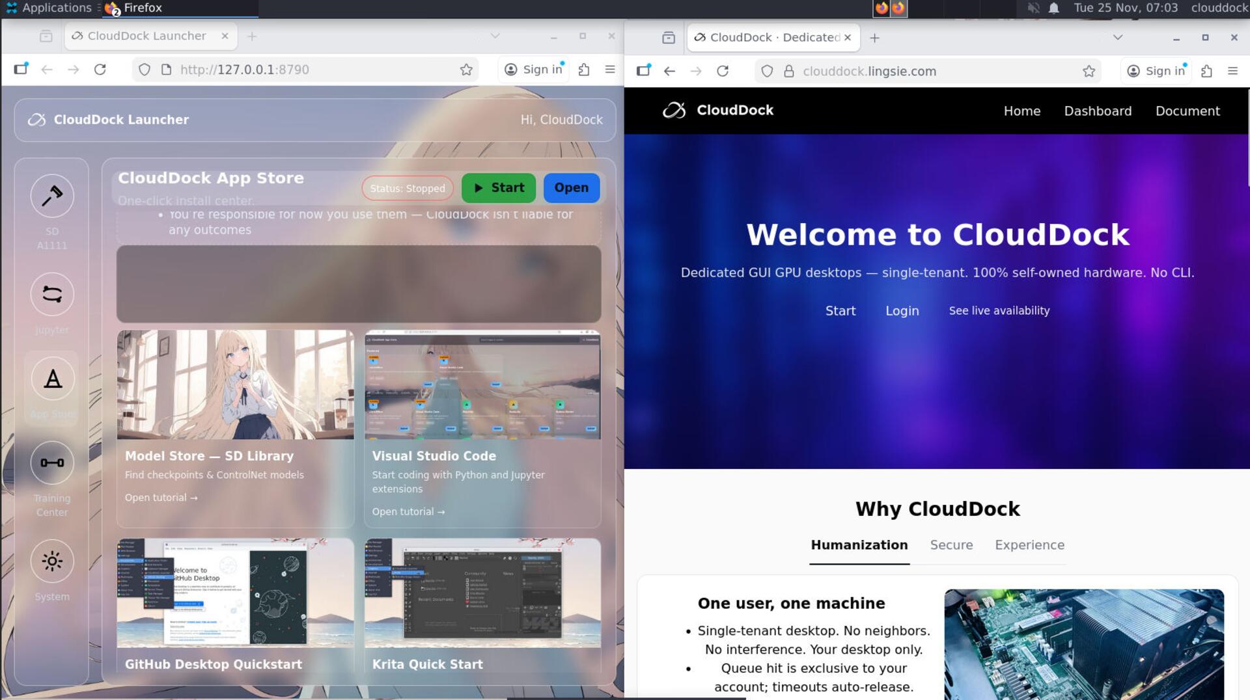
Task: Select SD A1111 in the launcher sidebar
Action: (52, 195)
